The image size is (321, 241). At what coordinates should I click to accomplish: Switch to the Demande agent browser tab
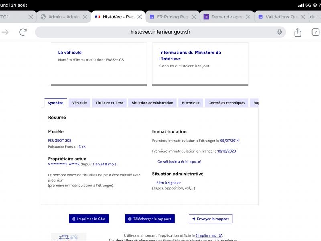(x=227, y=17)
